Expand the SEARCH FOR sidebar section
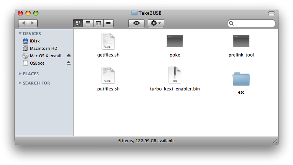Screen dimensions: 293x165 coord(20,83)
